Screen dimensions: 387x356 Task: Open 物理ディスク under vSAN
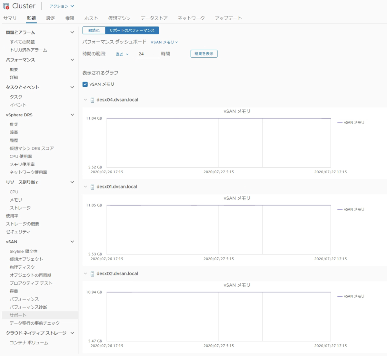coord(22,267)
